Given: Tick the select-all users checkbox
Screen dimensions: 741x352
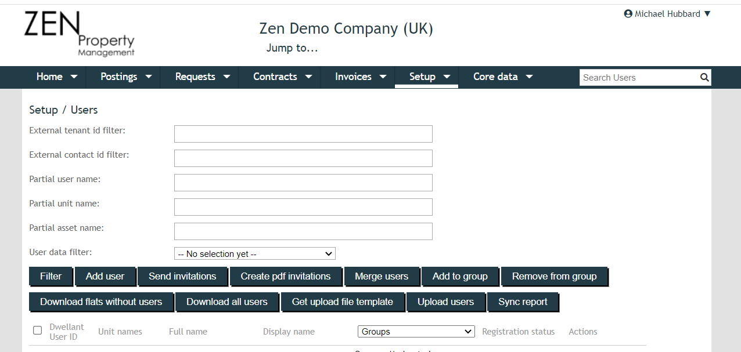Looking at the screenshot, I should click(x=38, y=331).
